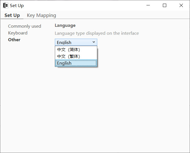
Task: Select the Commonly used category
Action: [x=24, y=26]
